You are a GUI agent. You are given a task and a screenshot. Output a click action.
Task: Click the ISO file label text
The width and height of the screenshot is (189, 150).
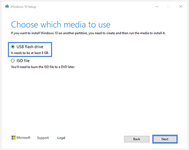click(x=23, y=61)
